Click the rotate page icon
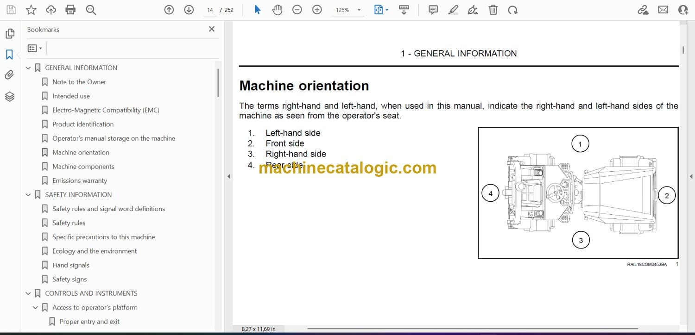Screen dimensions: 695x335 [512, 10]
